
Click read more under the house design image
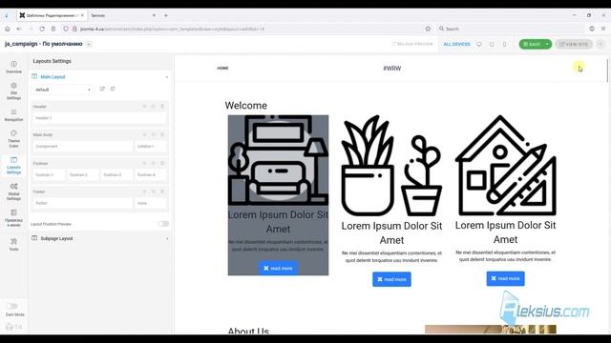click(x=505, y=278)
